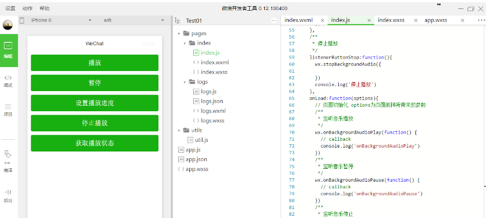
Task: Open the Test01 more options ellipsis
Action: (x=274, y=21)
